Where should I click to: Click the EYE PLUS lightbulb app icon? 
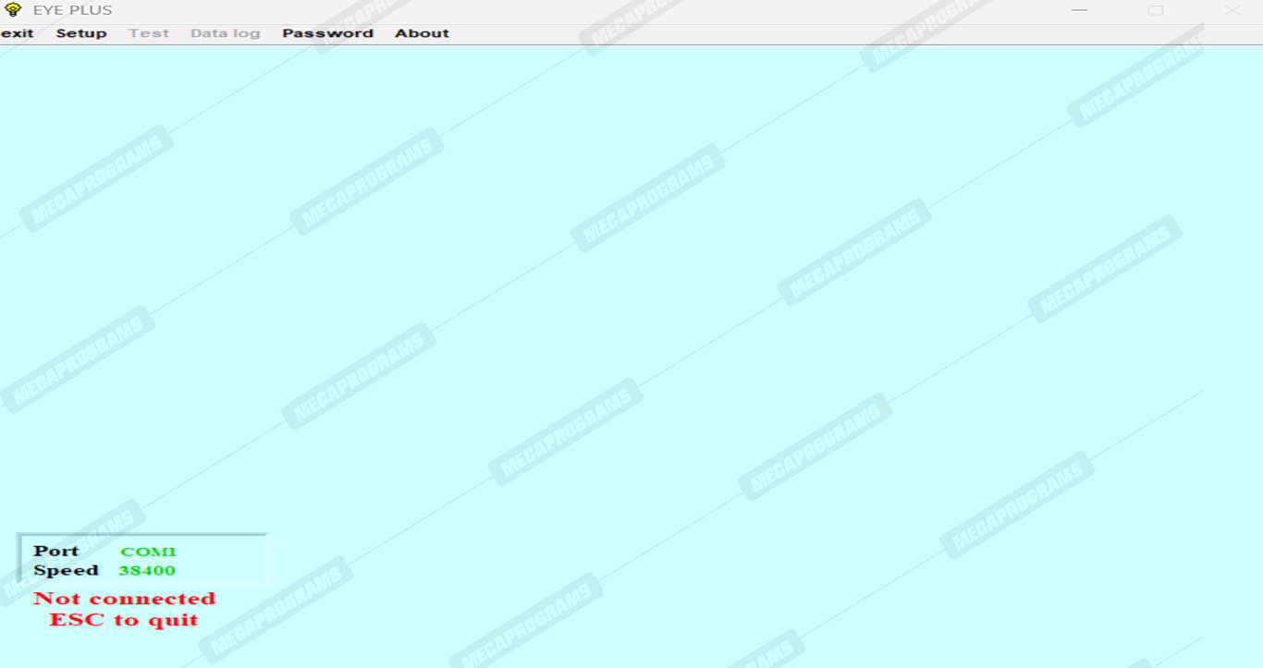pyautogui.click(x=13, y=10)
